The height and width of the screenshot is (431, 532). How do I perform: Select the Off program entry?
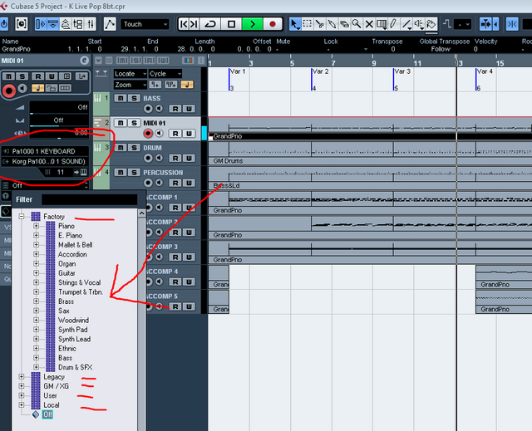pos(47,414)
